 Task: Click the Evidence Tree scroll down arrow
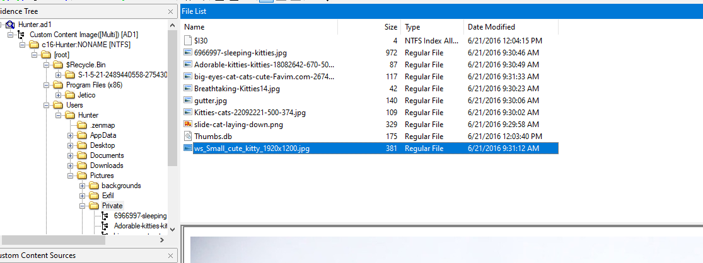[x=173, y=229]
